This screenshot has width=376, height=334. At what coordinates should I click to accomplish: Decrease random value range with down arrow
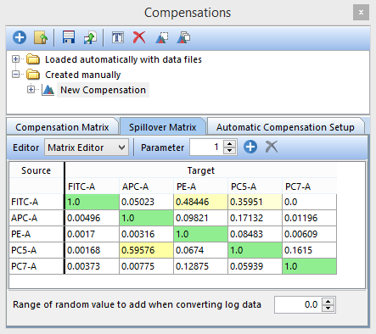click(328, 309)
